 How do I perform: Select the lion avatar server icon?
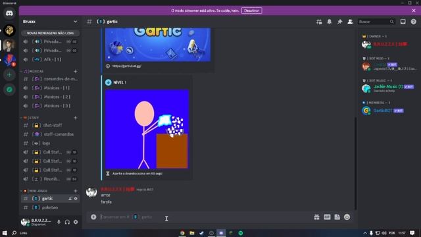tap(9, 30)
